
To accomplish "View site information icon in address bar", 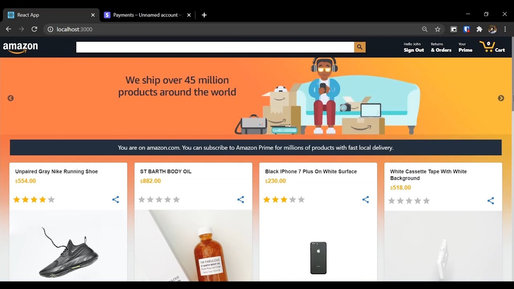I will 50,29.
